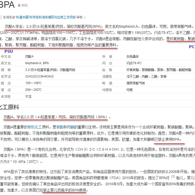This screenshot has width=195, height=195.
Task: Click boiling point value 250~252℃
Action: tap(33, 90)
